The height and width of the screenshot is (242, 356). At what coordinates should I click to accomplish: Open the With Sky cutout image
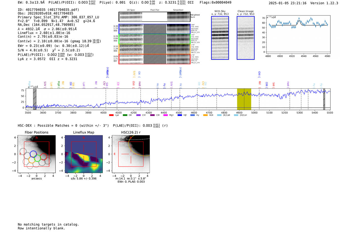pyautogui.click(x=220, y=38)
